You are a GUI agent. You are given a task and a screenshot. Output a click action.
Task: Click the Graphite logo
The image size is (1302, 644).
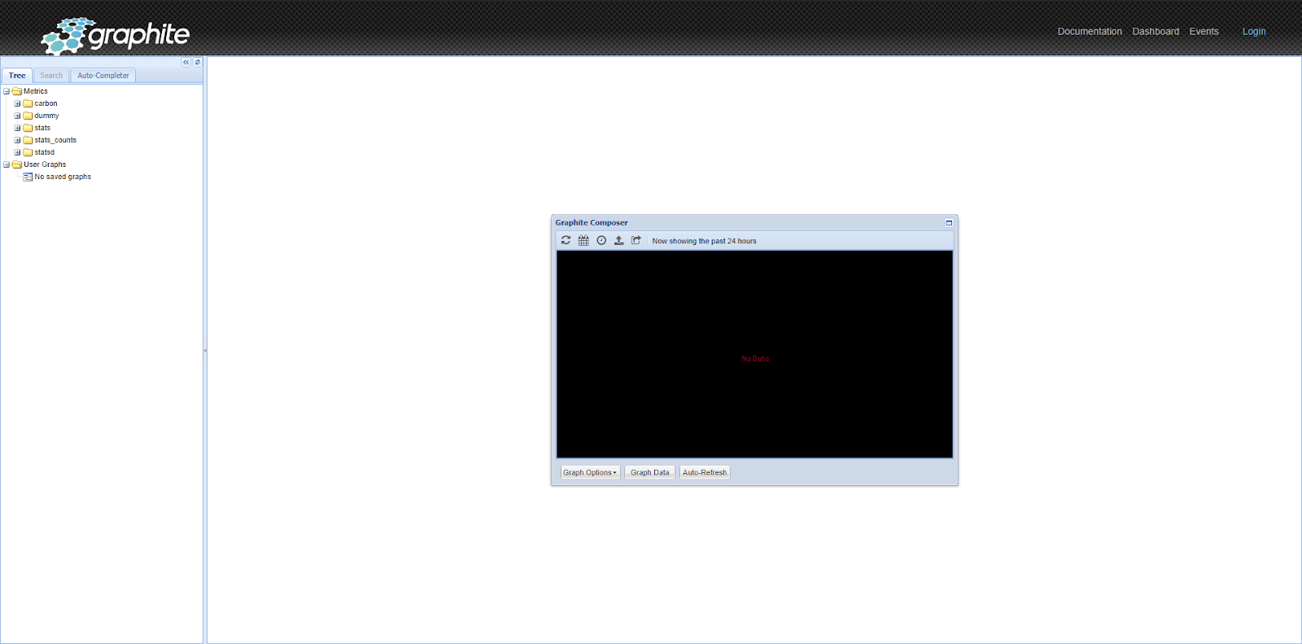point(115,35)
